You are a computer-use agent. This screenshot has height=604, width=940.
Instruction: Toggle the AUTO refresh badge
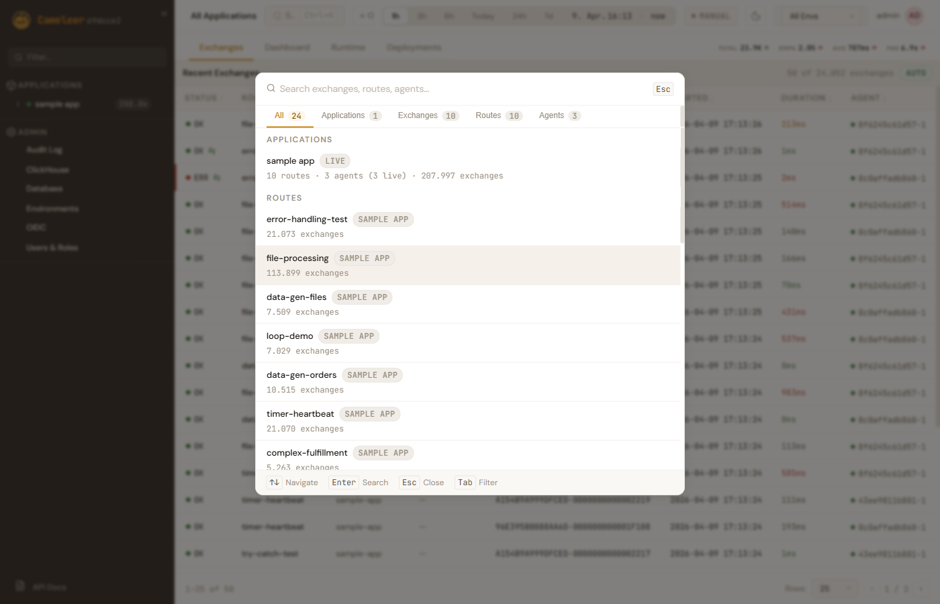pyautogui.click(x=916, y=72)
